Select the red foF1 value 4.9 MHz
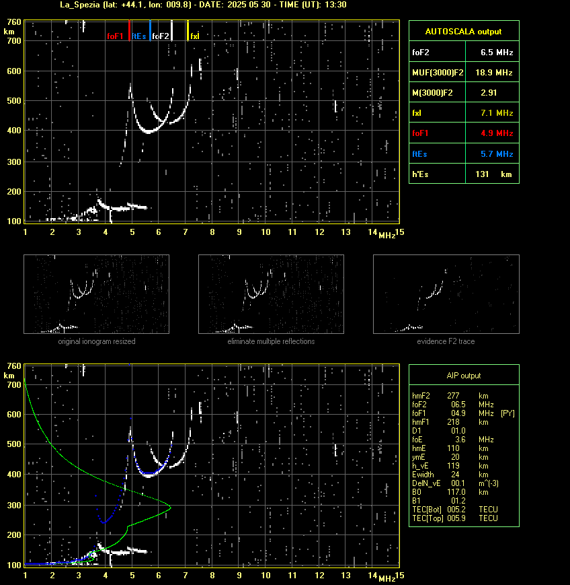Viewport: 570px width, 585px height. (x=497, y=133)
